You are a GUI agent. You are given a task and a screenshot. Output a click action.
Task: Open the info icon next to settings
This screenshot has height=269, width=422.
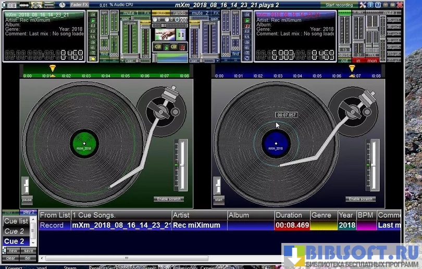370,5
